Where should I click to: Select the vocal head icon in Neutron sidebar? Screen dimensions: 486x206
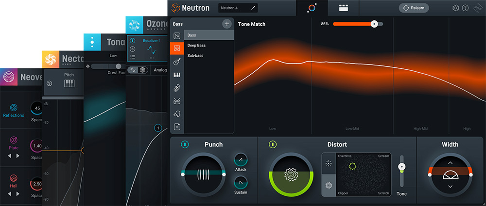tap(177, 114)
